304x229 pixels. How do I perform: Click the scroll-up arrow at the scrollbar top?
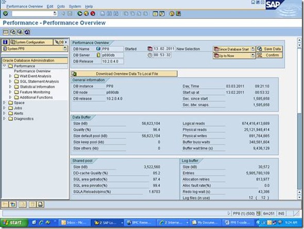299,40
